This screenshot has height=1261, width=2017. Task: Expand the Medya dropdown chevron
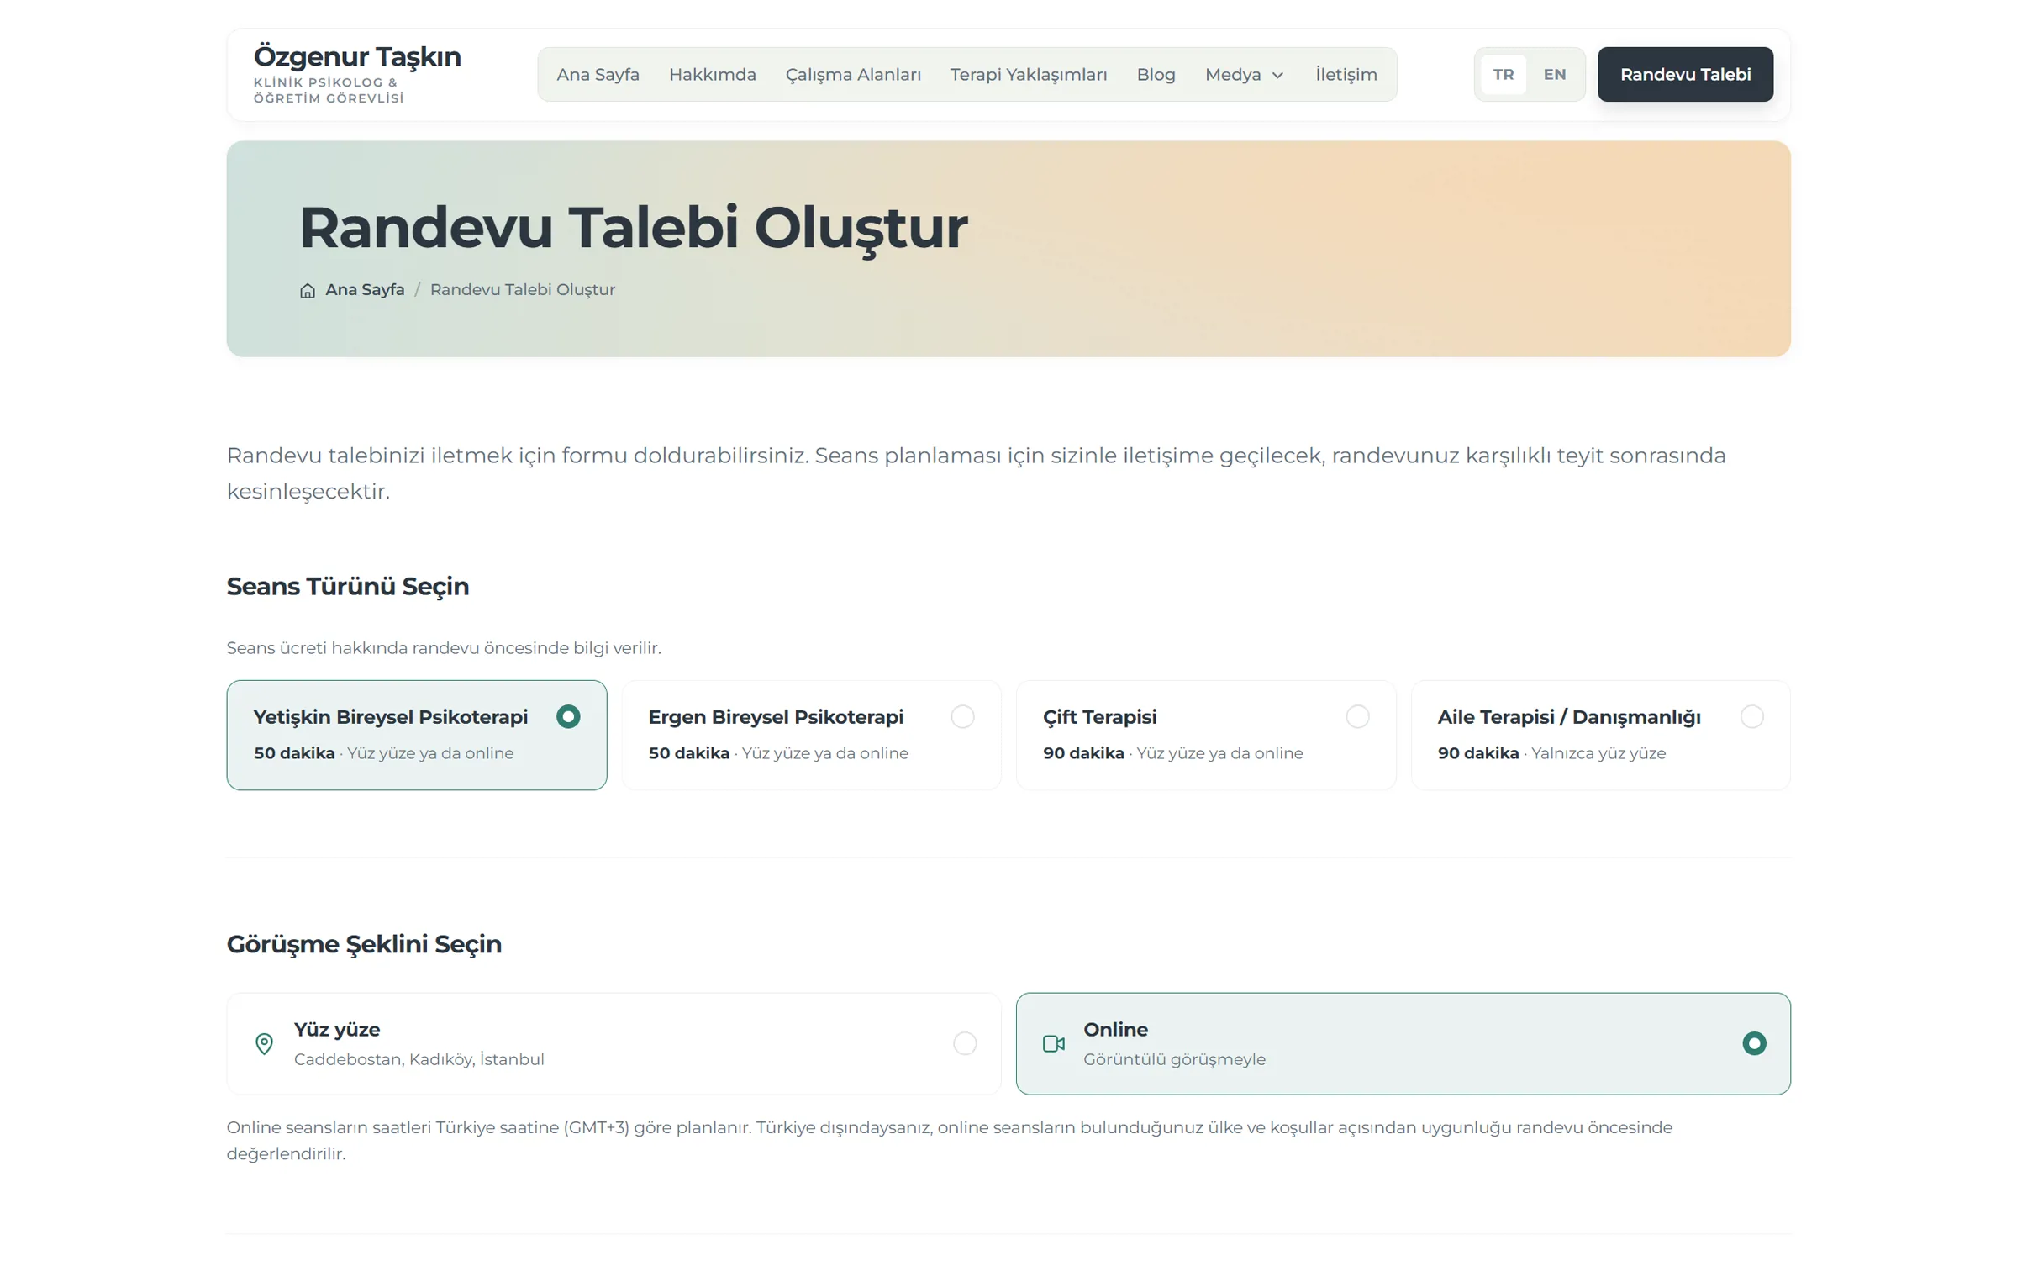tap(1277, 75)
